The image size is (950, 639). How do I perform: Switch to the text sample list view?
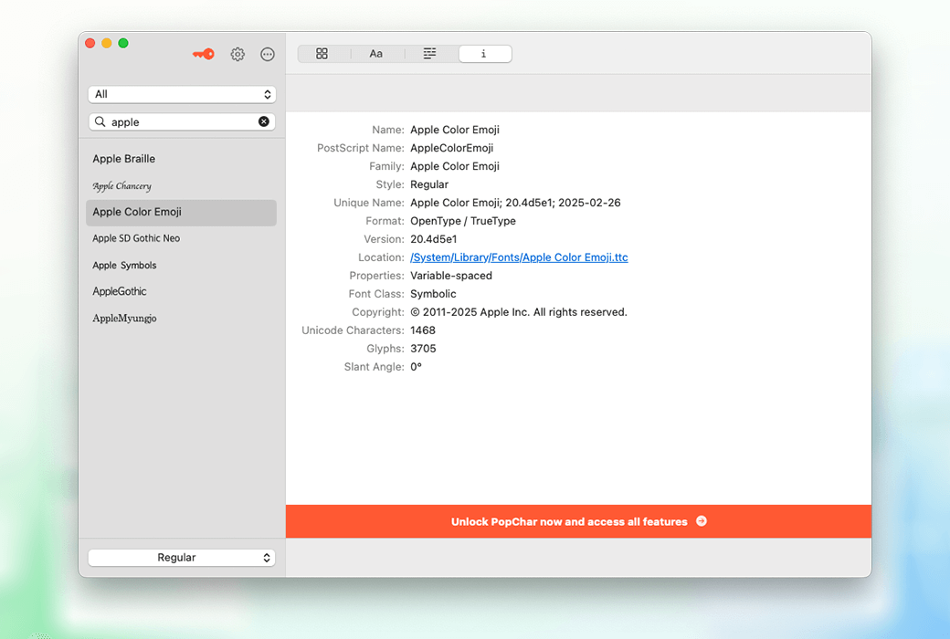[x=429, y=54]
